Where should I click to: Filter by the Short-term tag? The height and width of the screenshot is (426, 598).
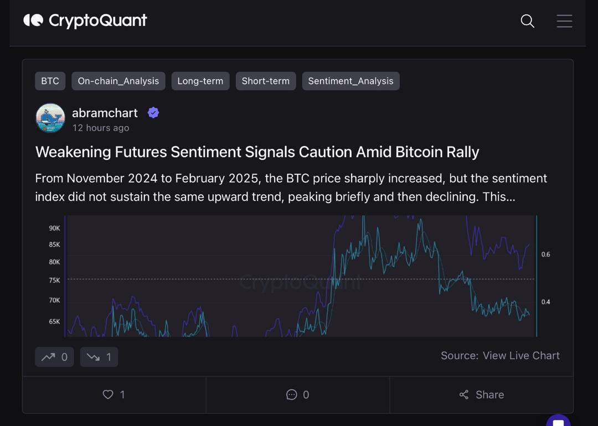pyautogui.click(x=265, y=81)
